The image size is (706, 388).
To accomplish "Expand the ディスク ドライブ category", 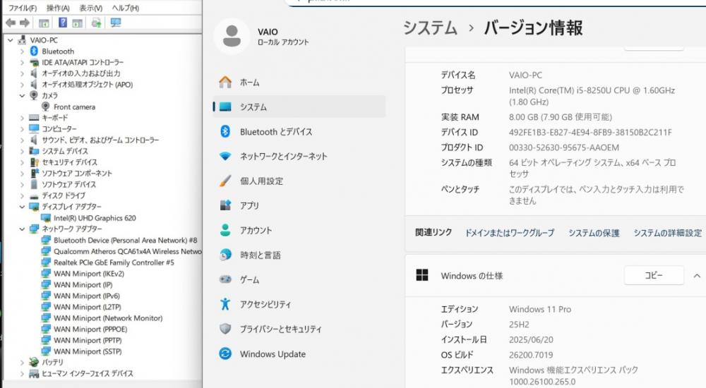I will pyautogui.click(x=22, y=195).
